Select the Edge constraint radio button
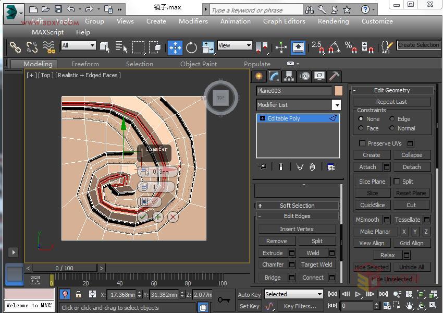This screenshot has width=443, height=313. point(392,118)
